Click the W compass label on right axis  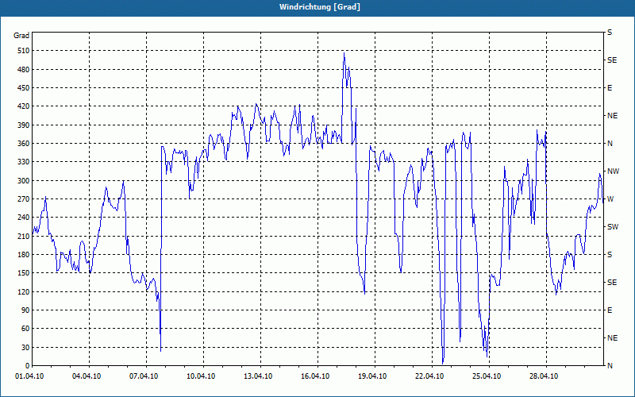click(x=610, y=199)
